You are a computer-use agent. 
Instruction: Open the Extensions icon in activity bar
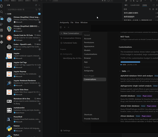[2, 30]
